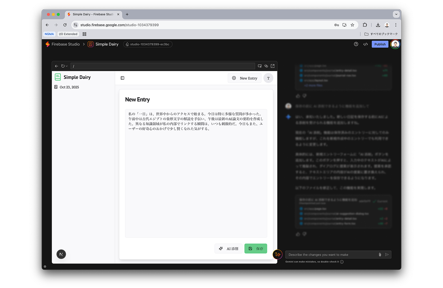Open the code editor view
Screen dimensions: 443x288
point(365,44)
